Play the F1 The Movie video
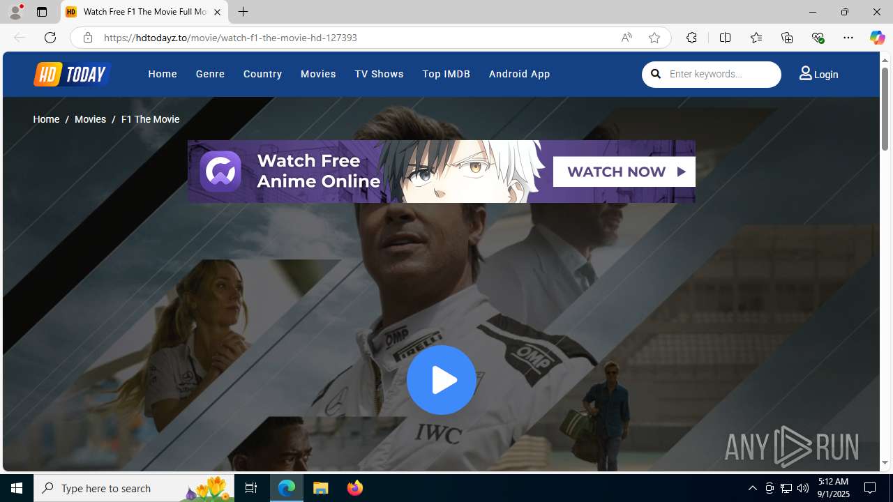This screenshot has height=502, width=893. [442, 380]
